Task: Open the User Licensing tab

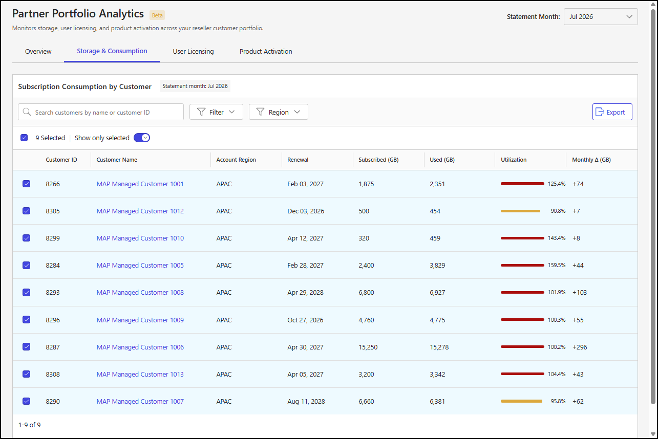Action: pos(193,51)
